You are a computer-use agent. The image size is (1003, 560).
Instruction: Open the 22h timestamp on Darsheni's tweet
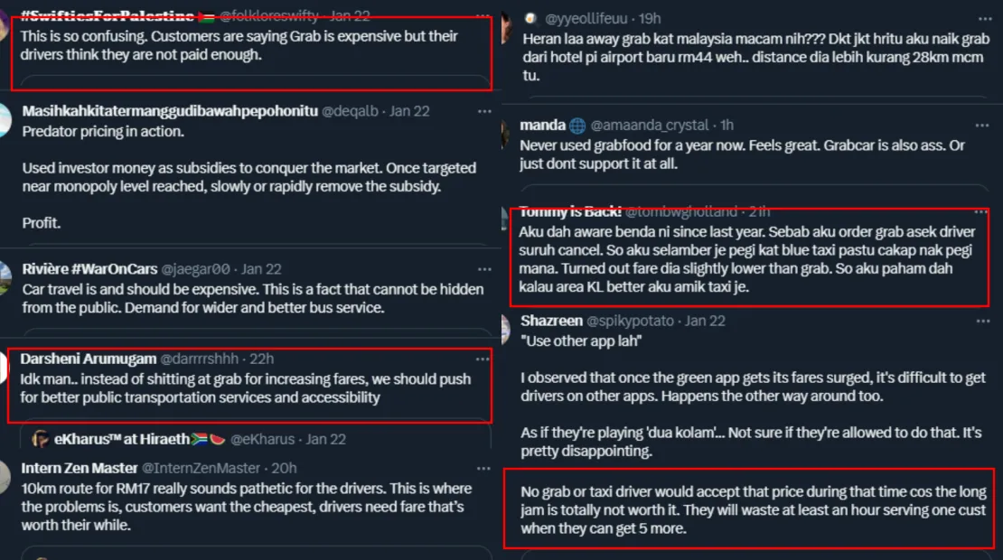[x=261, y=359]
